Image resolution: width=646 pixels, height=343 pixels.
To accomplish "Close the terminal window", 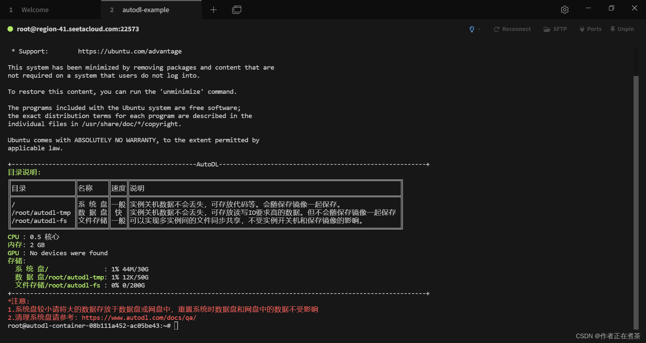I will [x=635, y=8].
